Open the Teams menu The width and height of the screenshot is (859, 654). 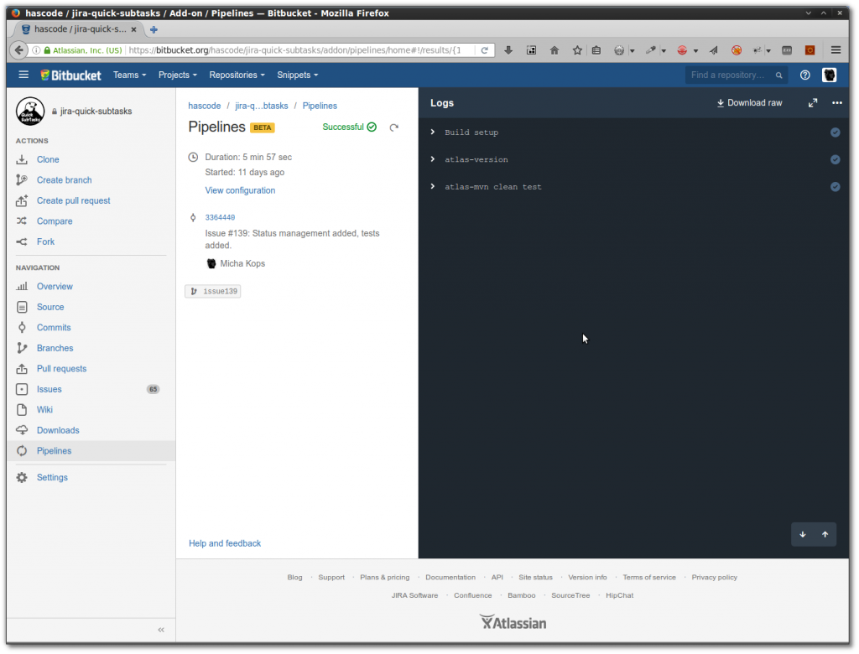point(129,75)
